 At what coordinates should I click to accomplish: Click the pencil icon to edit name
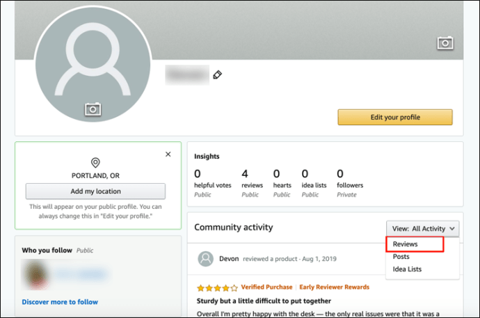coord(217,74)
